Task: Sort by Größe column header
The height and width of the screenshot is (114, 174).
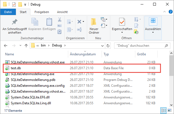Action: tap(141, 54)
